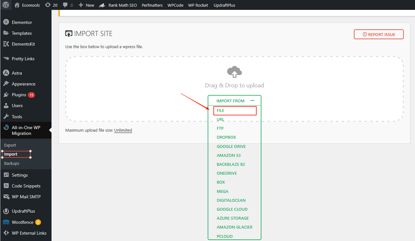Select BACKBLAZE B2 import option

[x=231, y=164]
